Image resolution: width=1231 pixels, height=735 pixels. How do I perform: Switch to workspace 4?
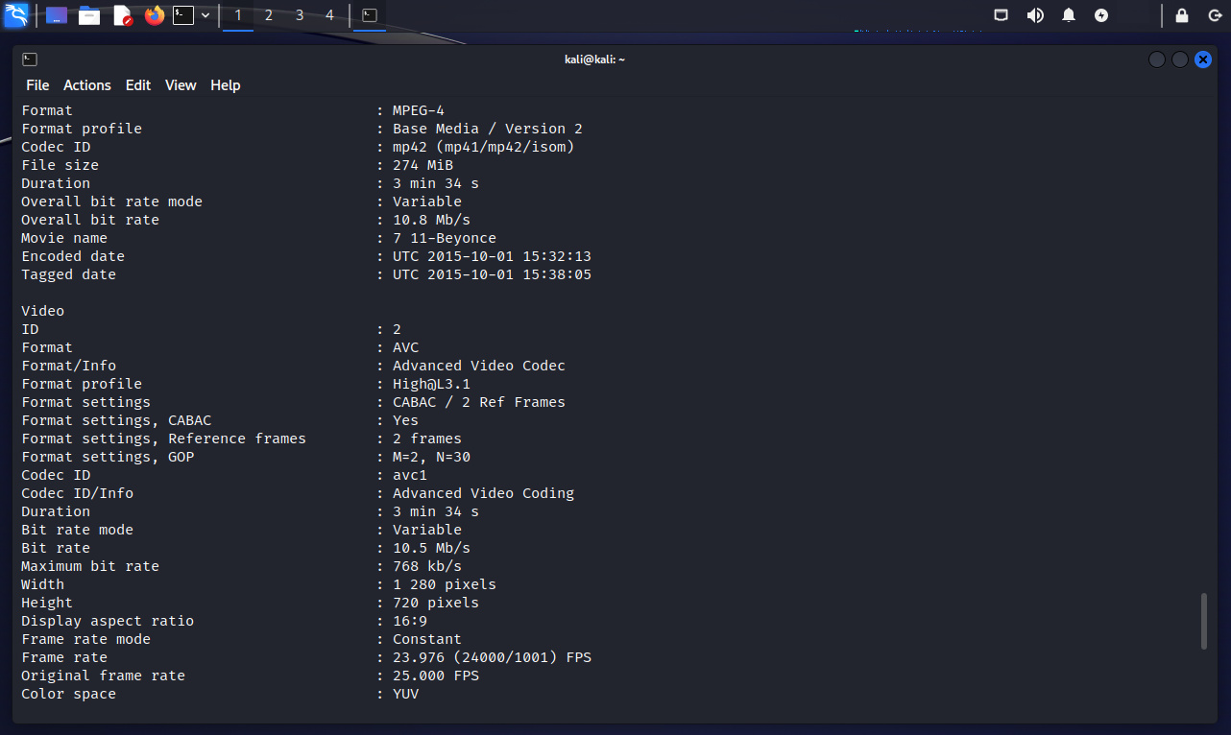pyautogui.click(x=330, y=15)
